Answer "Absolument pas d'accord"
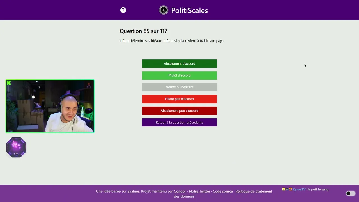The width and height of the screenshot is (359, 202). [x=179, y=111]
